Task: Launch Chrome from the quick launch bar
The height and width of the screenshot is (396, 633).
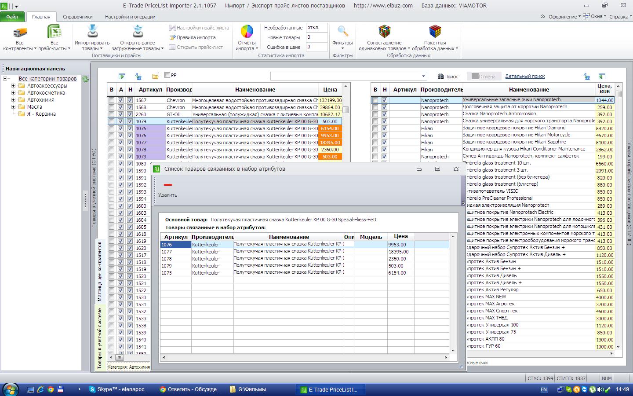Action: tap(51, 389)
